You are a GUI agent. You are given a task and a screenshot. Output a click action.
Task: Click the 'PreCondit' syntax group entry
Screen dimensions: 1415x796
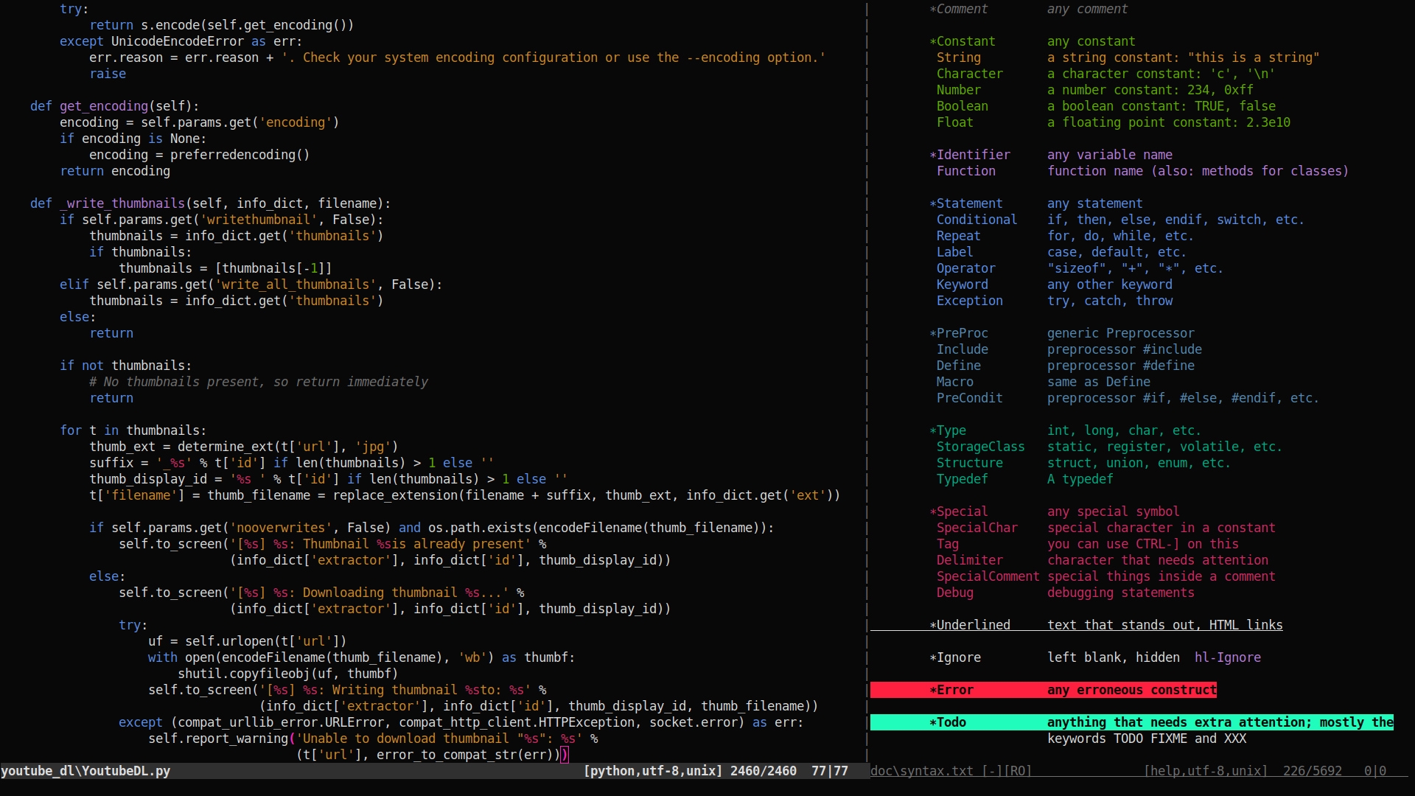pyautogui.click(x=969, y=398)
